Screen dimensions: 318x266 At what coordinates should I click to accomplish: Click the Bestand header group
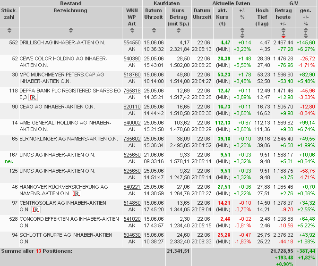click(x=71, y=3)
